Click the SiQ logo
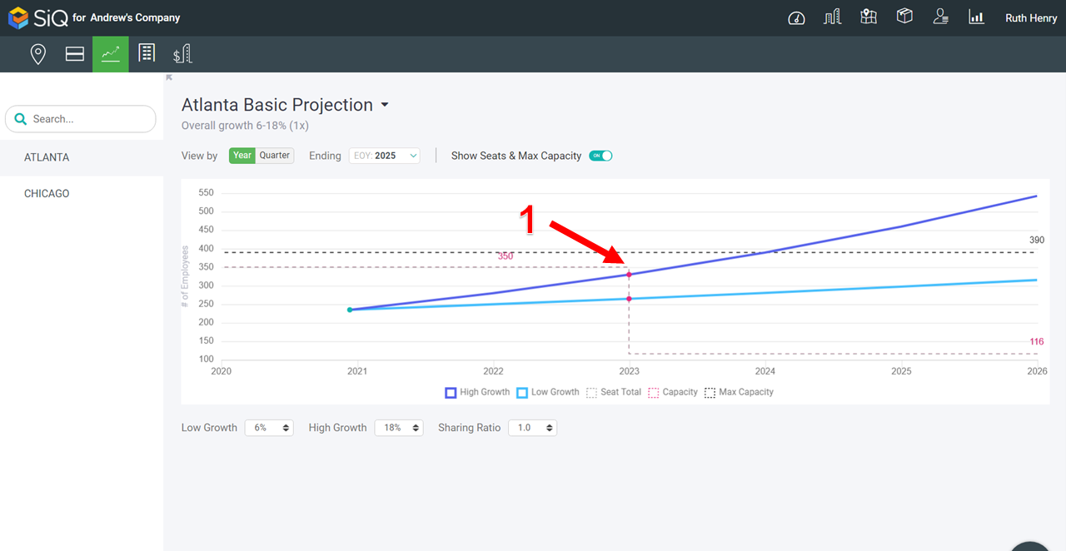 coord(38,17)
